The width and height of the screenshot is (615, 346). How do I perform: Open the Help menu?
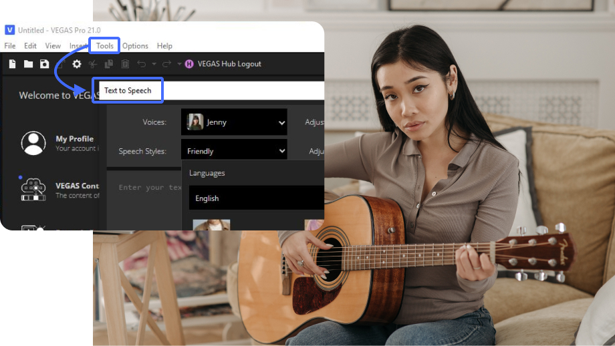point(164,46)
